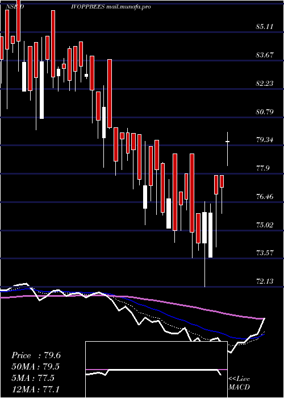
Task: Click the 50MA : 79.5 readout
Action: click(36, 367)
